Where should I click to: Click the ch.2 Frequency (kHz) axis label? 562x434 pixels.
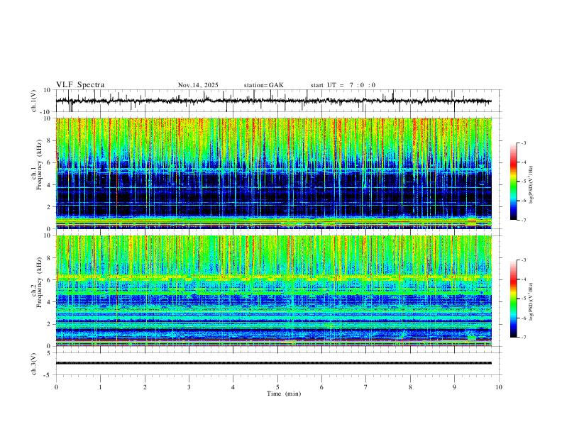point(37,282)
